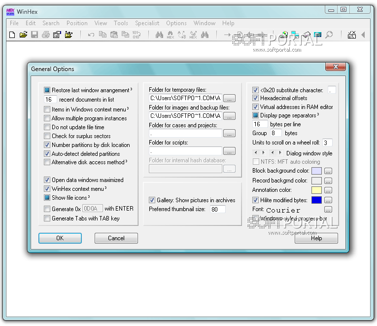
Task: Uncheck Gallery: Show pictures in archives
Action: point(152,200)
